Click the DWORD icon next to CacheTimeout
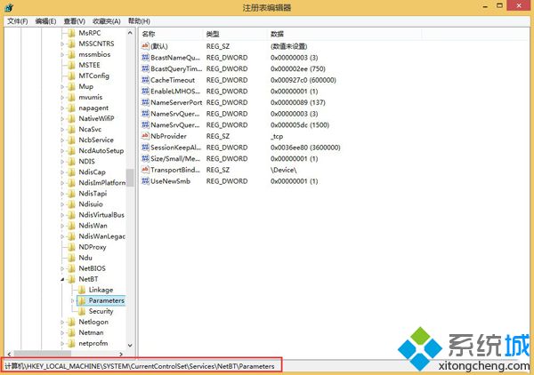 point(145,80)
